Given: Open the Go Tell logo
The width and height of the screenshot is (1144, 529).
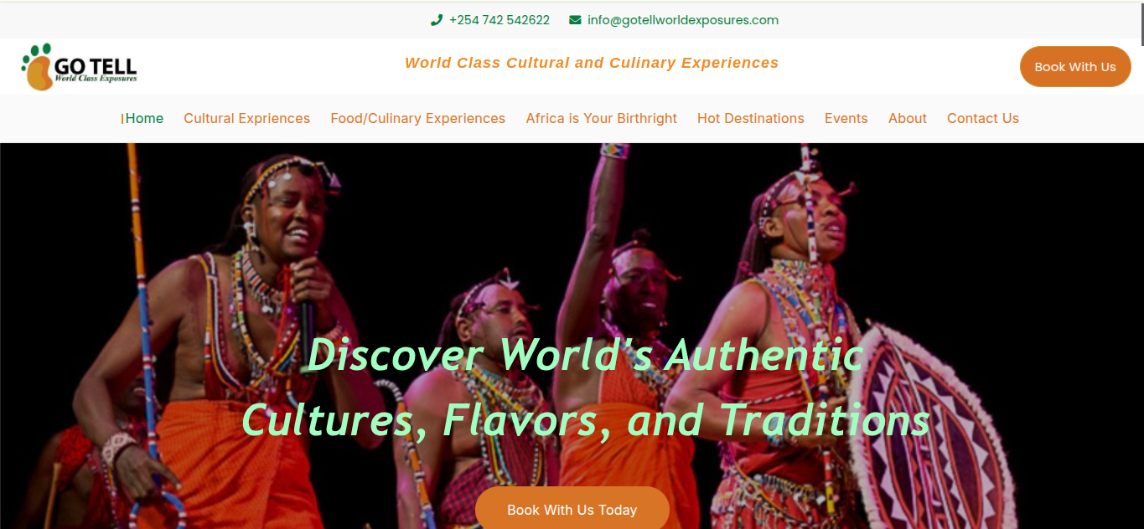Looking at the screenshot, I should (x=80, y=67).
